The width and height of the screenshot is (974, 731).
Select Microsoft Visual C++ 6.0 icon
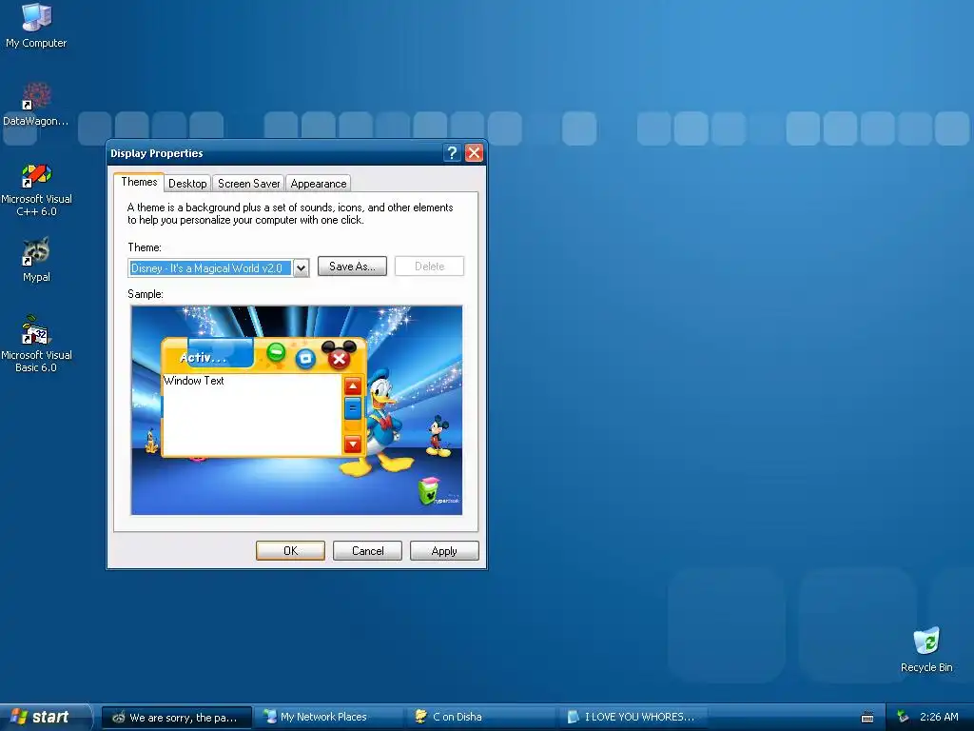click(x=36, y=189)
